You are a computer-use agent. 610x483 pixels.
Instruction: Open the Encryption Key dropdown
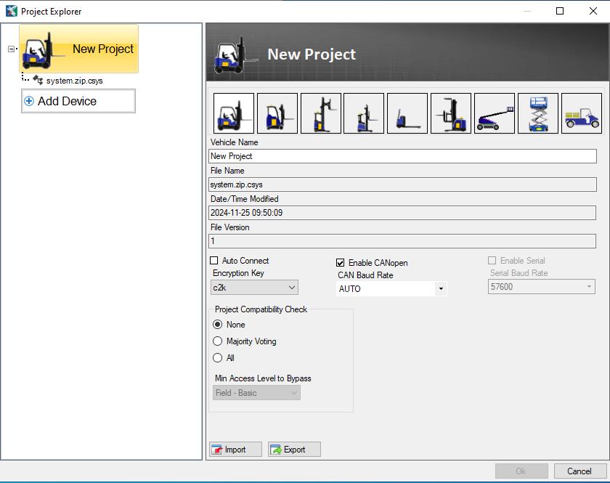(x=254, y=287)
